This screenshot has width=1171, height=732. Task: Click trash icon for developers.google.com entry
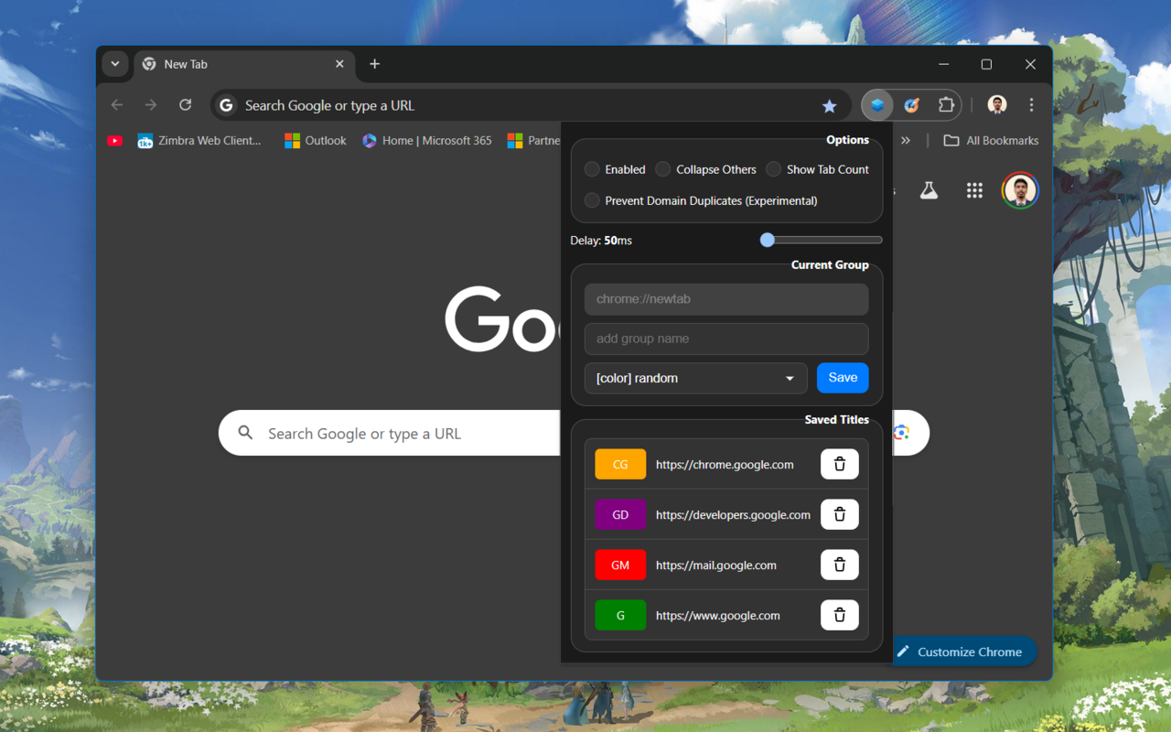pyautogui.click(x=839, y=514)
